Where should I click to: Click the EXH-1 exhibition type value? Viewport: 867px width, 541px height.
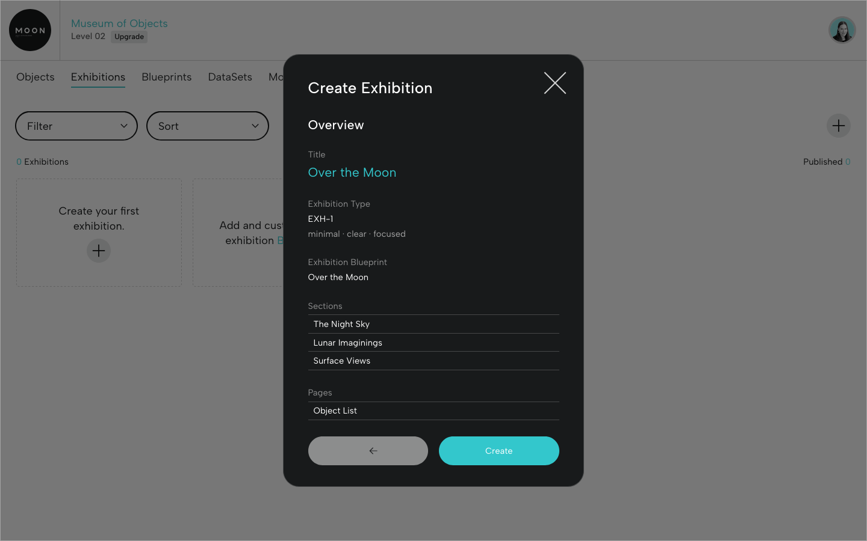(320, 219)
